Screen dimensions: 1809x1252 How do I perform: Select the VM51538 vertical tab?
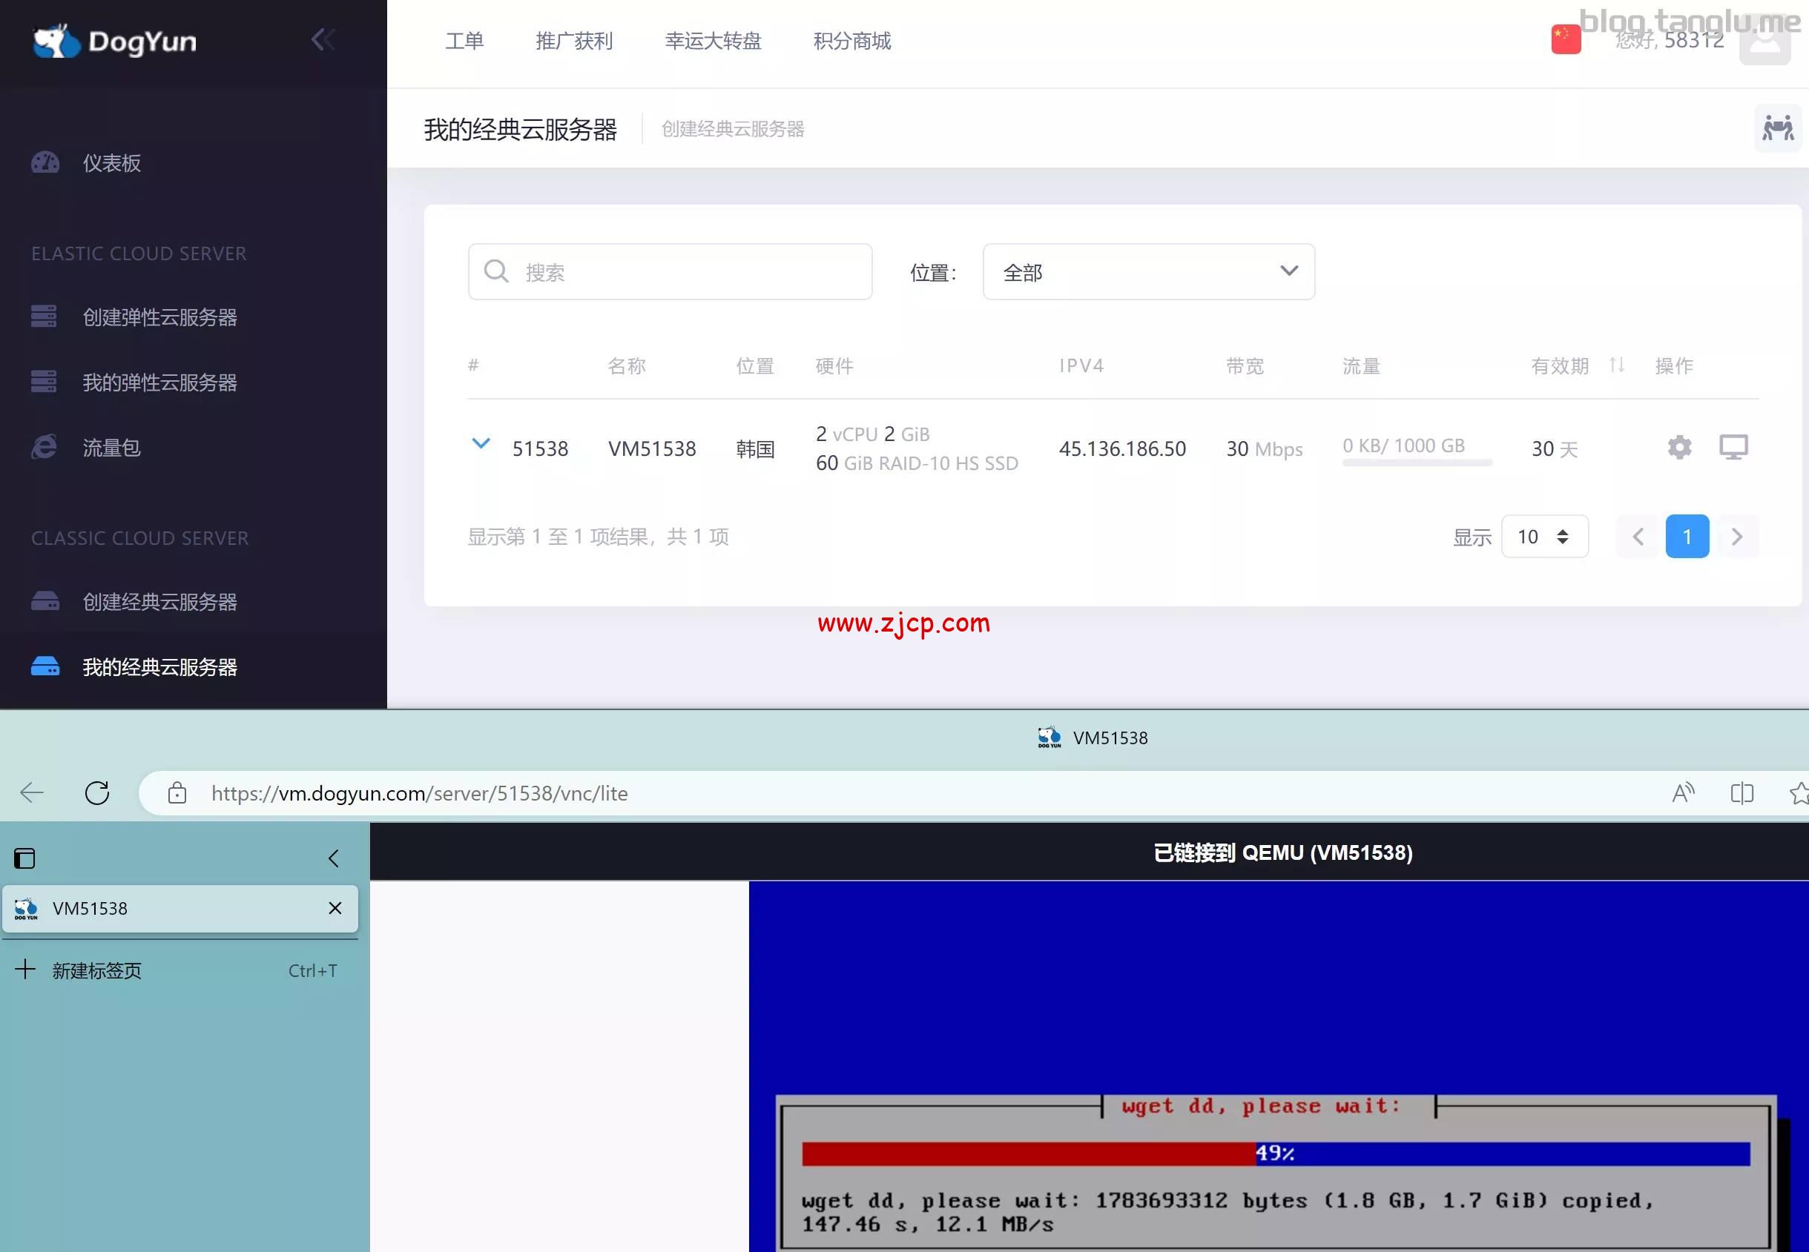pos(179,908)
